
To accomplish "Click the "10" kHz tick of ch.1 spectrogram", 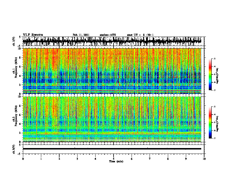I will pos(20,49).
